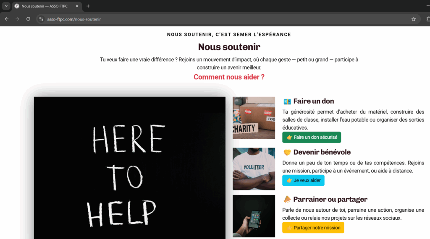
Task: View site information icon in address bar
Action: tap(41, 19)
